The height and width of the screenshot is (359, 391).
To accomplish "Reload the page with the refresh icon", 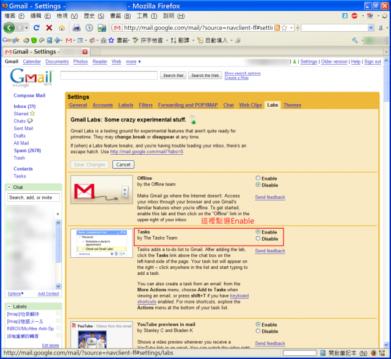I will pos(37,27).
